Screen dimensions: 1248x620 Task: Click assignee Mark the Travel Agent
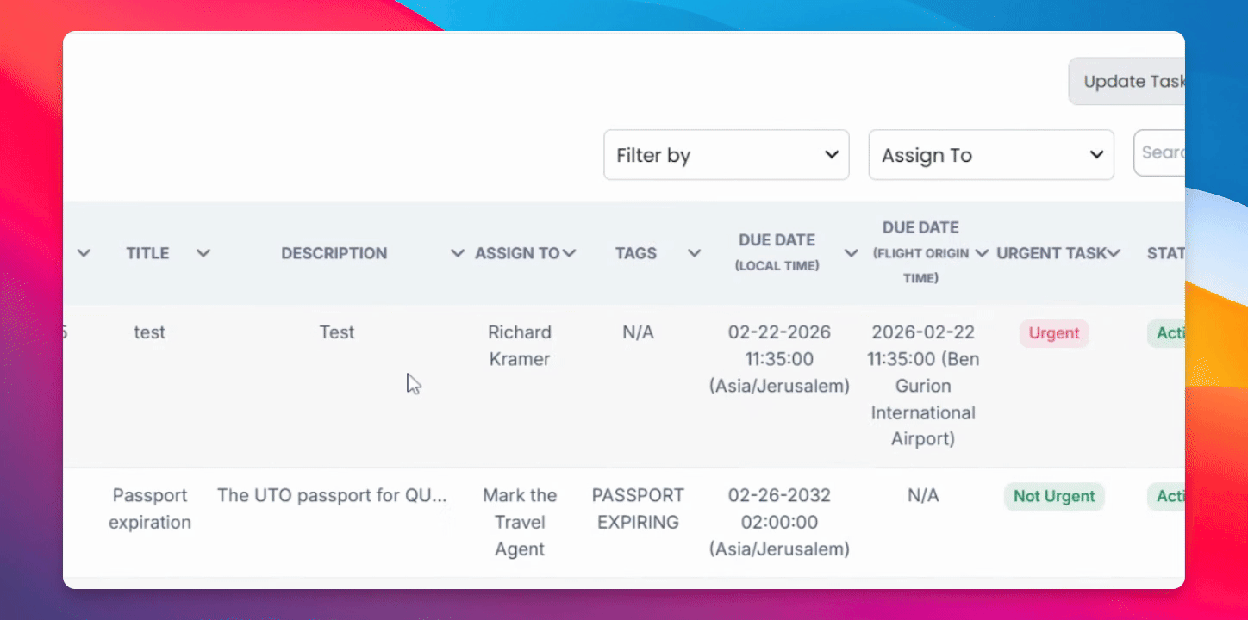tap(520, 522)
